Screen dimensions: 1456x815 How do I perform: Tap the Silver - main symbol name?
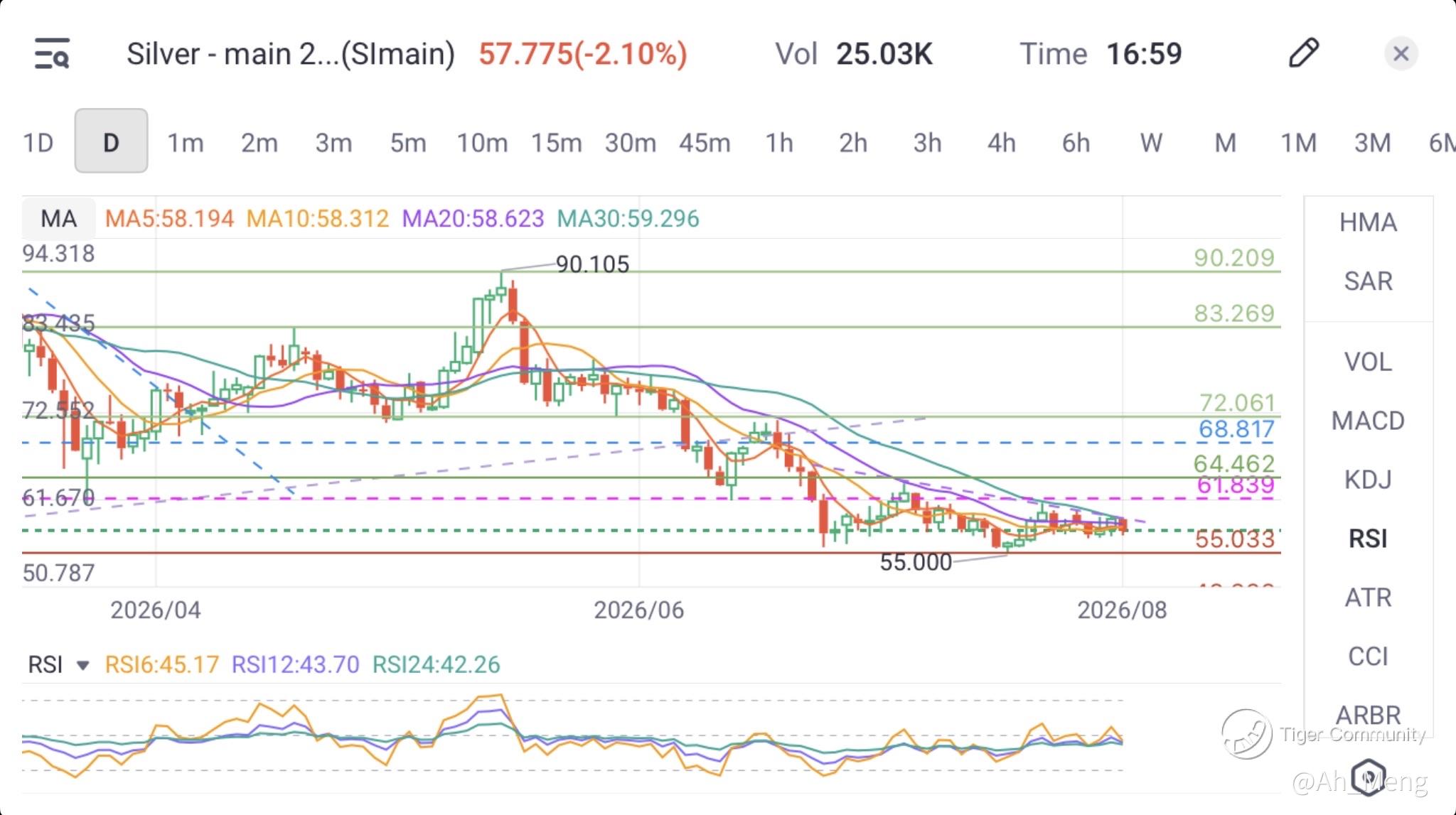tap(291, 54)
